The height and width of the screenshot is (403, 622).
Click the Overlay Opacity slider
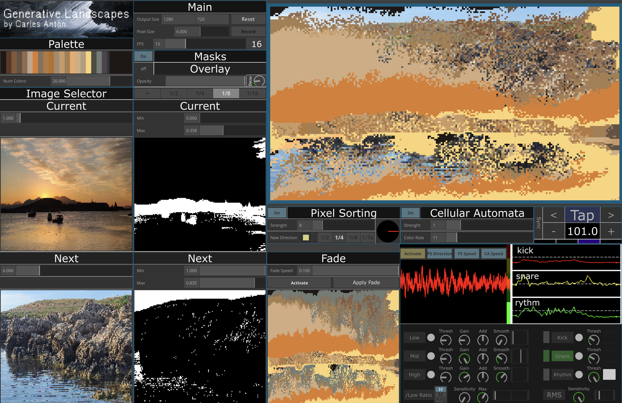(x=205, y=81)
